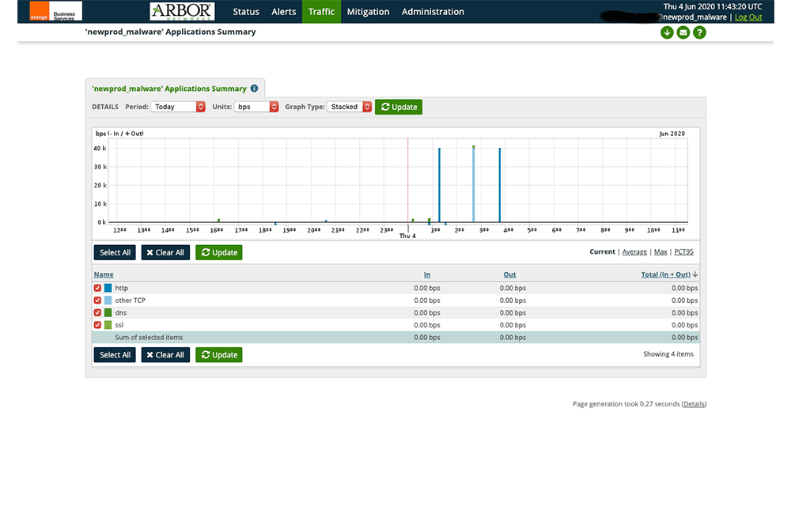Uncheck the http checkbox
This screenshot has height=514, width=791.
97,288
